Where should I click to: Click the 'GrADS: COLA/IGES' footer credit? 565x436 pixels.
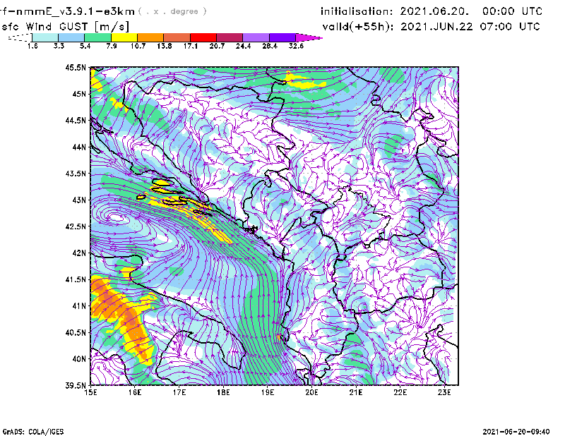pos(33,432)
